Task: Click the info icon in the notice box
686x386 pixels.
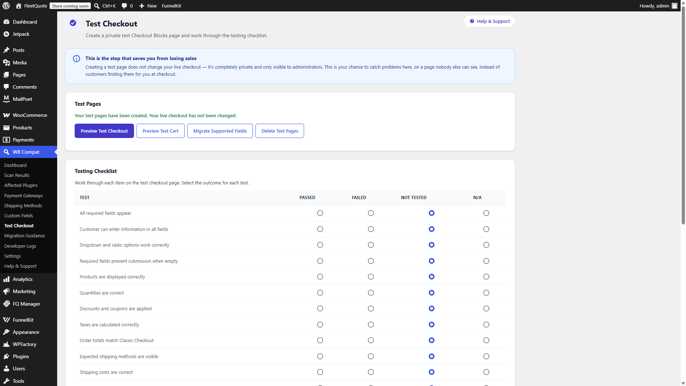Action: (76, 59)
